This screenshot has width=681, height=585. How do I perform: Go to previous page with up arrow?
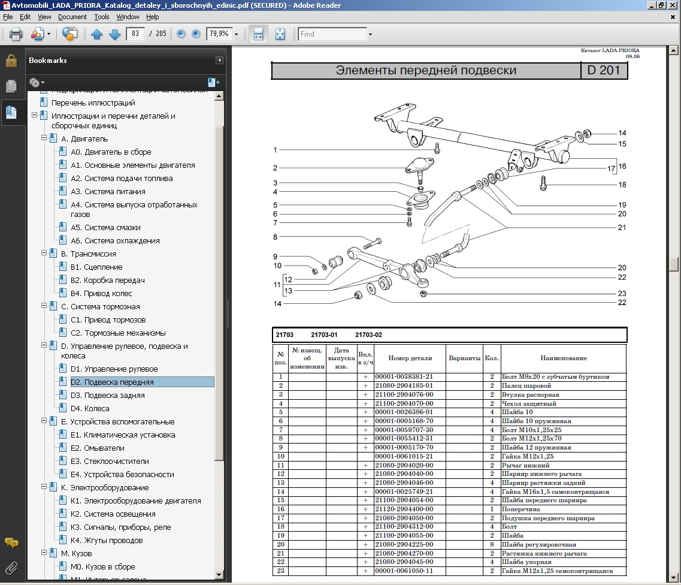tap(97, 34)
